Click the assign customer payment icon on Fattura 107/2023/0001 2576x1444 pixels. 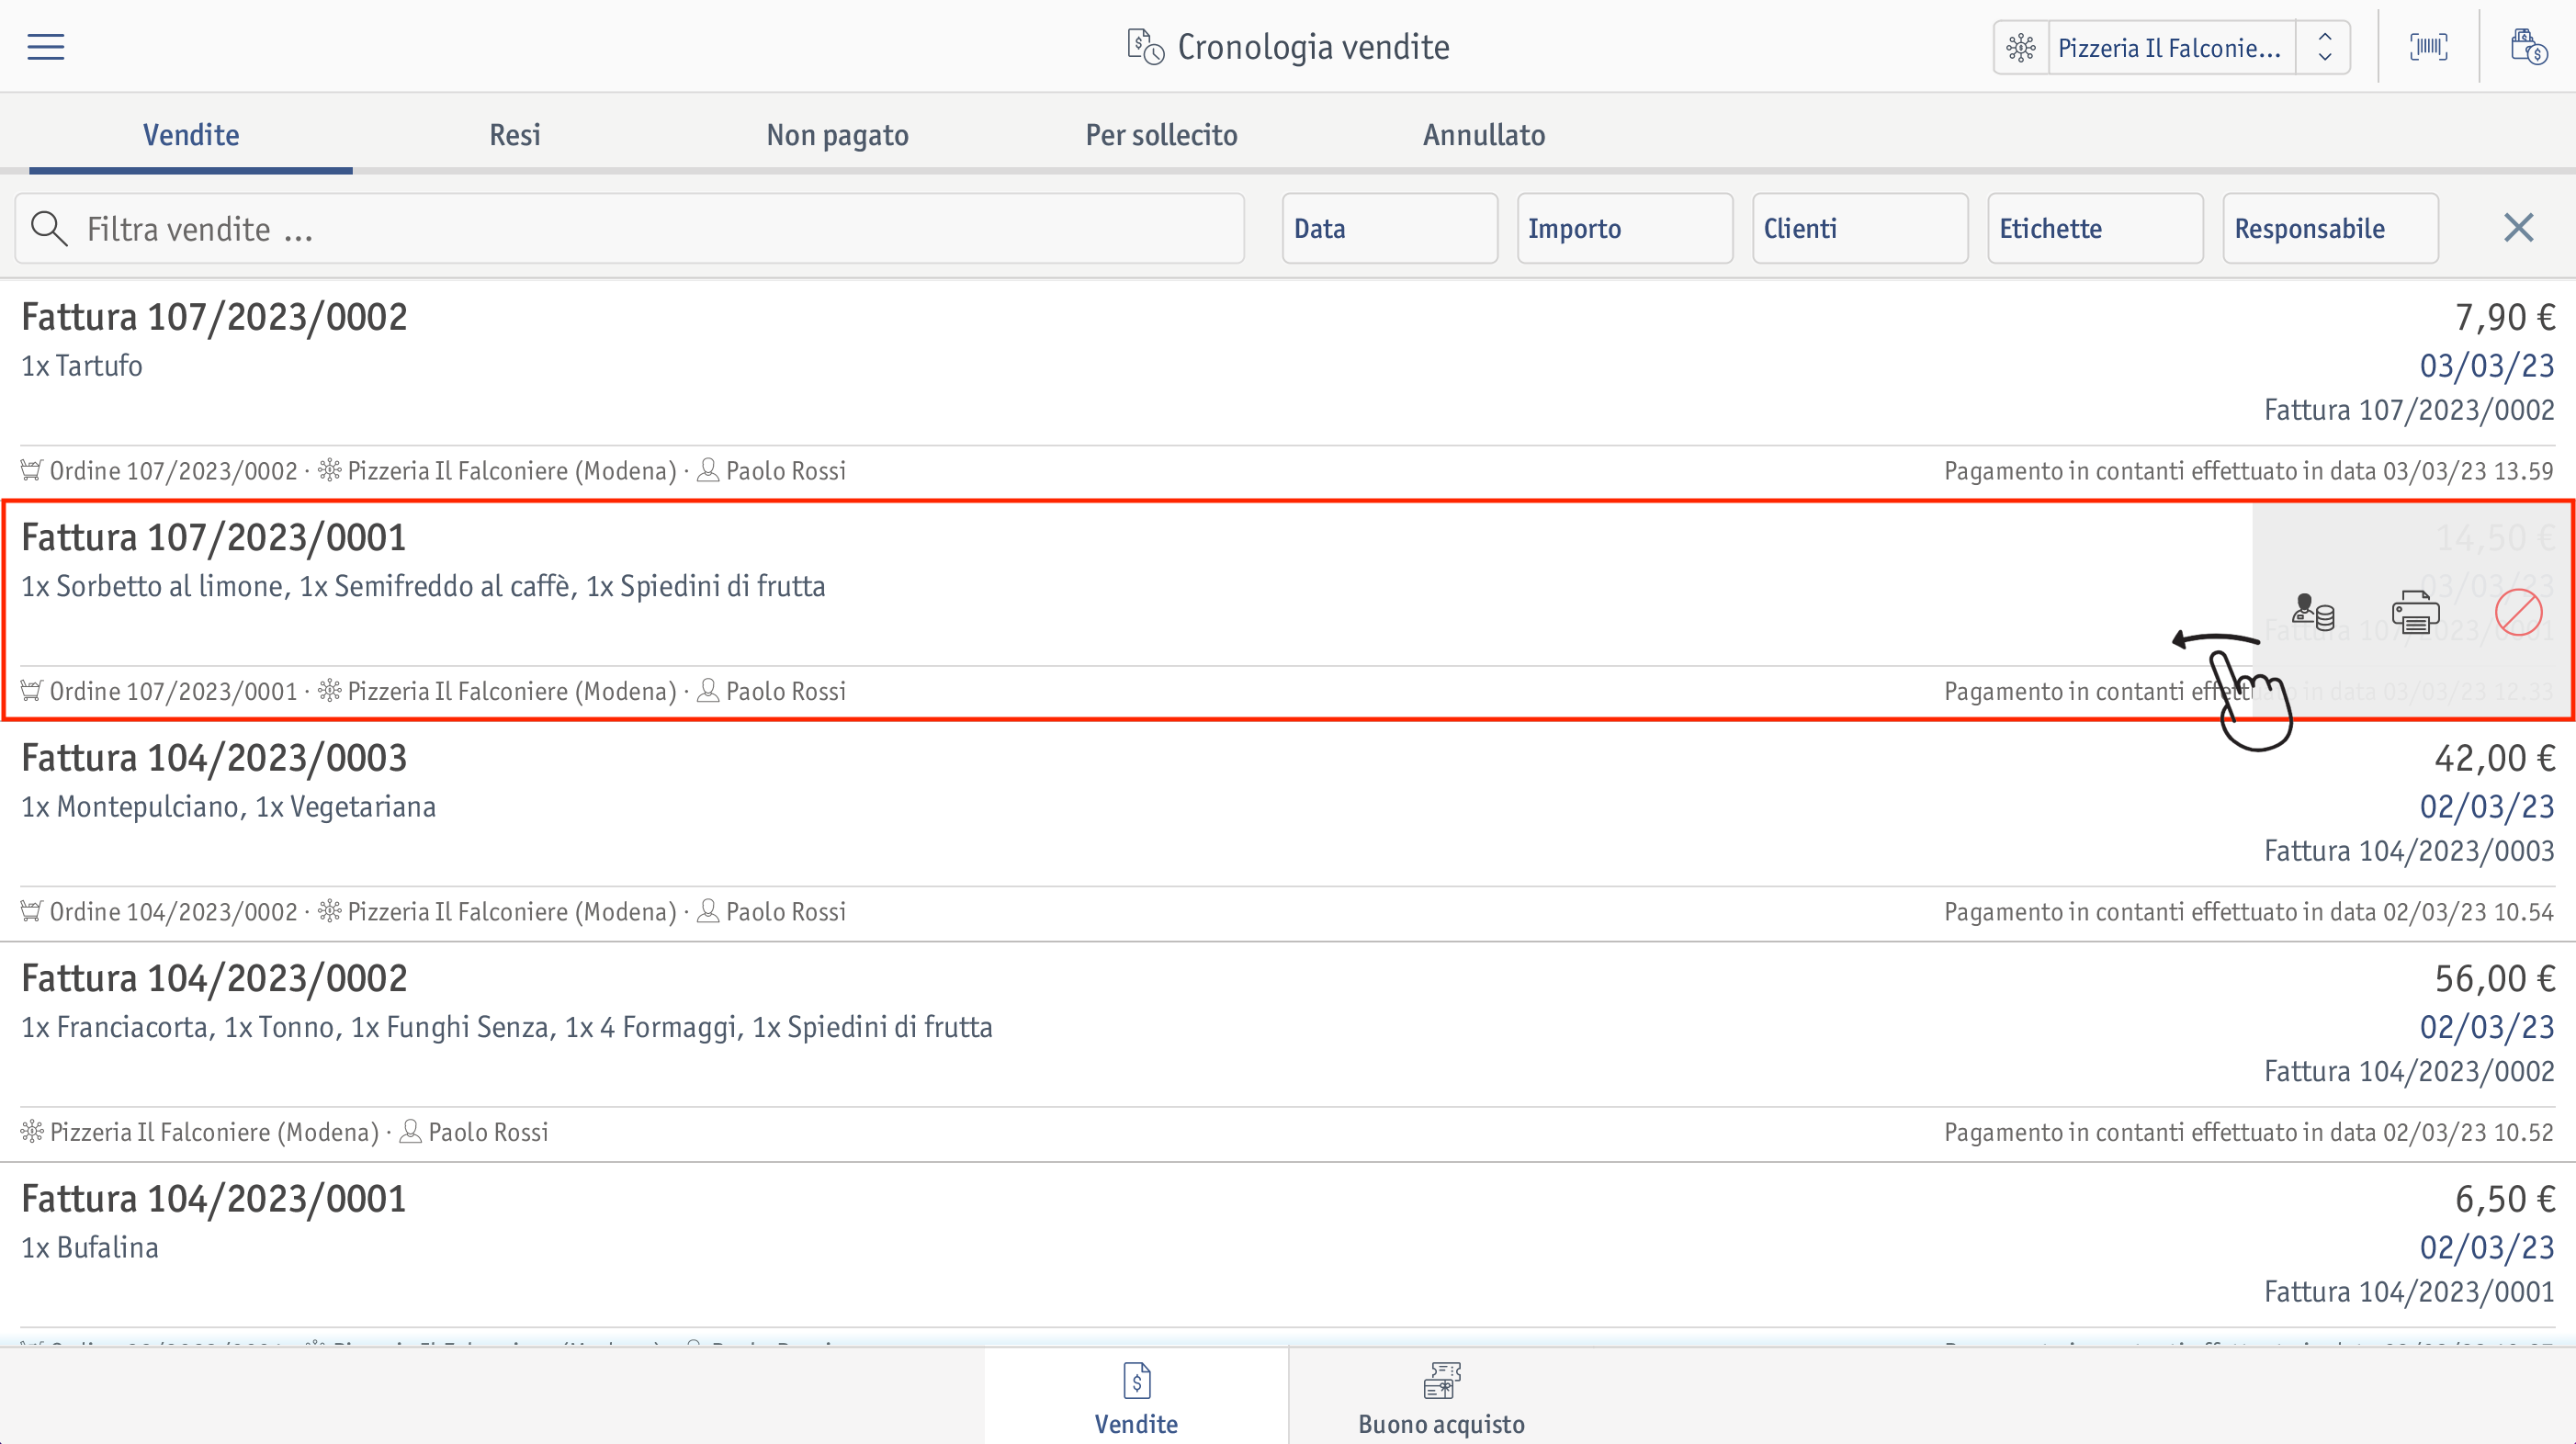tap(2313, 612)
